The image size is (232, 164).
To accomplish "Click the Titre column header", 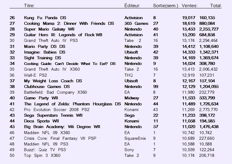I will point(29,6).
